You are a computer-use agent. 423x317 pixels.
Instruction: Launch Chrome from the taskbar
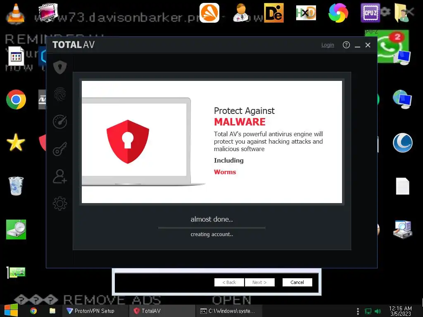tap(33, 311)
